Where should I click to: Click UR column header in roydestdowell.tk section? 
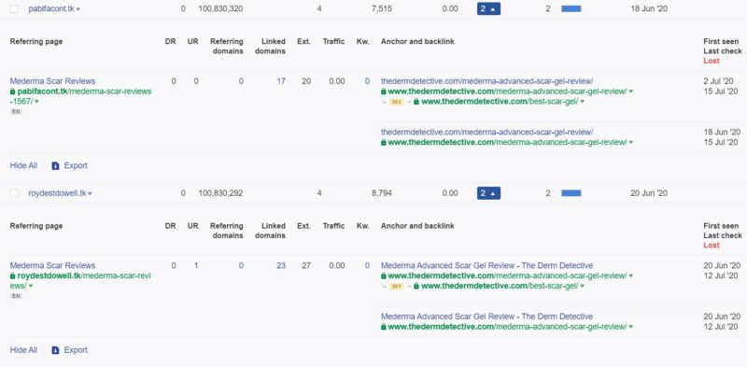(193, 226)
